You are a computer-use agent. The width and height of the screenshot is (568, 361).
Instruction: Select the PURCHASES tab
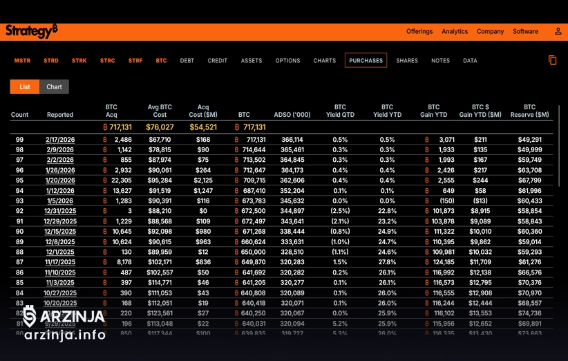(366, 61)
